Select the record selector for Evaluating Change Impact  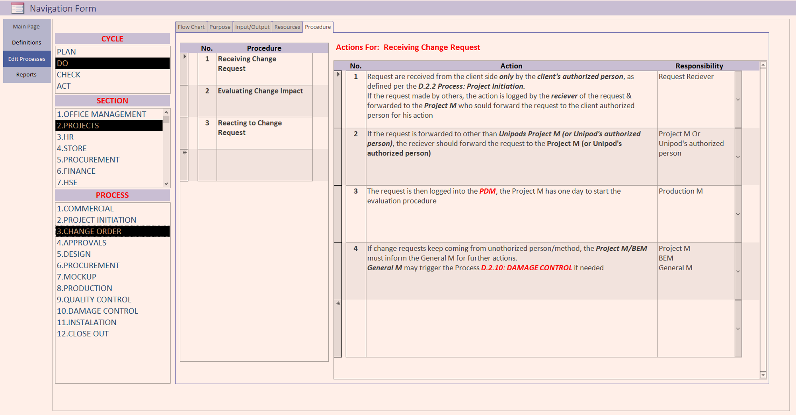tap(184, 101)
